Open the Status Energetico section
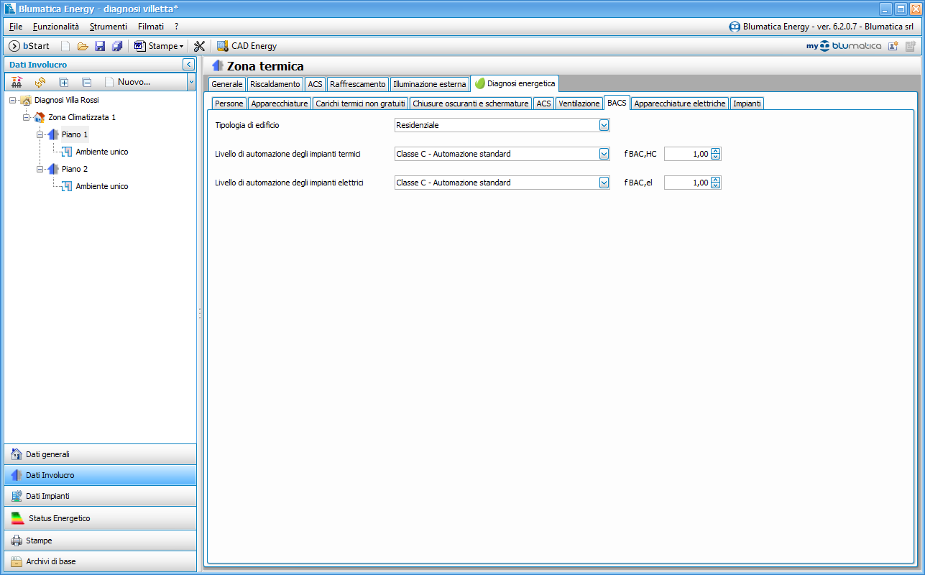 pyautogui.click(x=100, y=518)
